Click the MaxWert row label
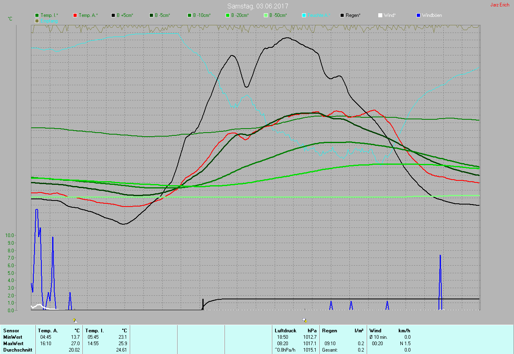Image resolution: width=514 pixels, height=354 pixels. [13, 344]
